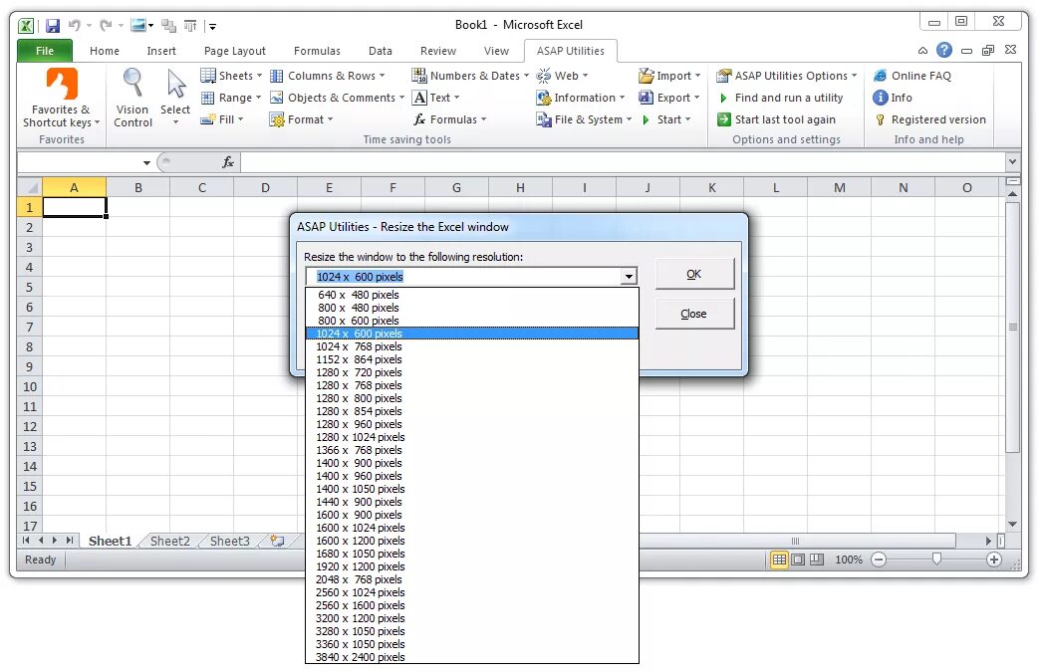Viewport: 1042px width, 672px height.
Task: Open the Fill utilities menu
Action: coord(222,119)
